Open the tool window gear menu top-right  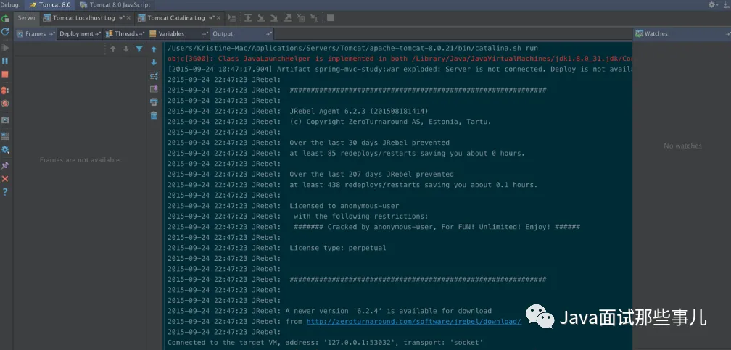point(714,4)
